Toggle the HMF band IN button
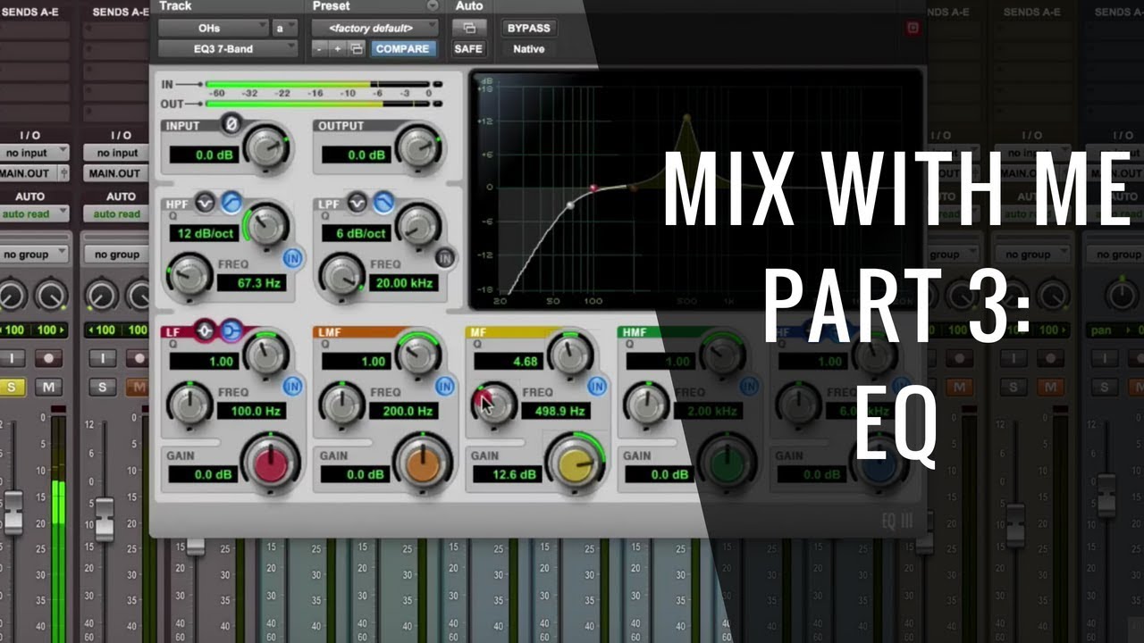Viewport: 1144px width, 643px height. tap(749, 386)
